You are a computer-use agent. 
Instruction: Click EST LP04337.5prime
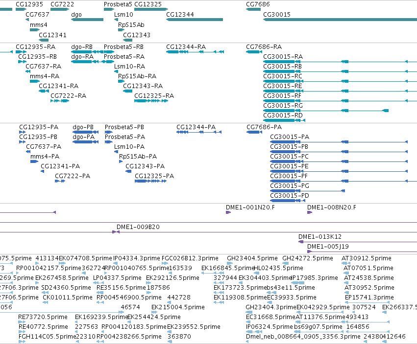117,278
